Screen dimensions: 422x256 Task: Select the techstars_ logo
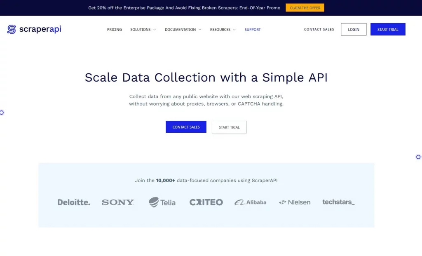tap(338, 202)
